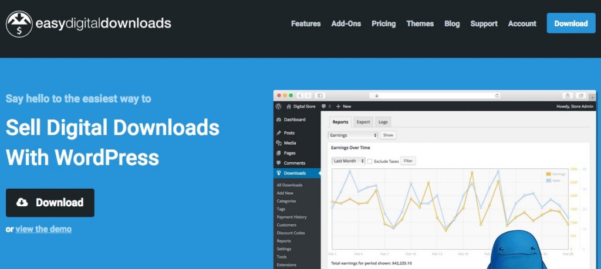
Task: Open Support in the top navigation
Action: [x=484, y=23]
